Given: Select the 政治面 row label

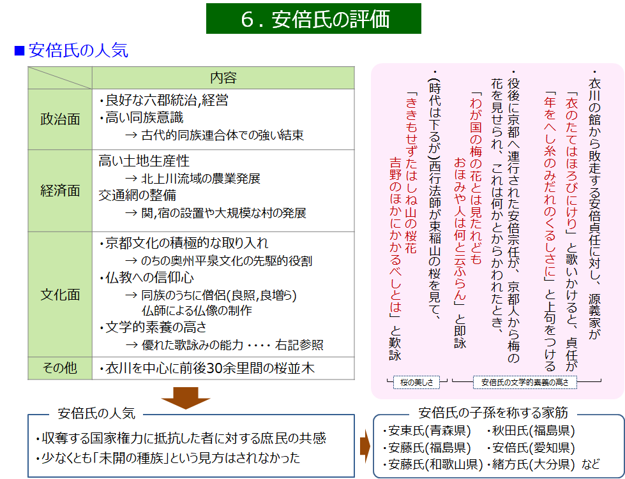Looking at the screenshot, I should (60, 119).
